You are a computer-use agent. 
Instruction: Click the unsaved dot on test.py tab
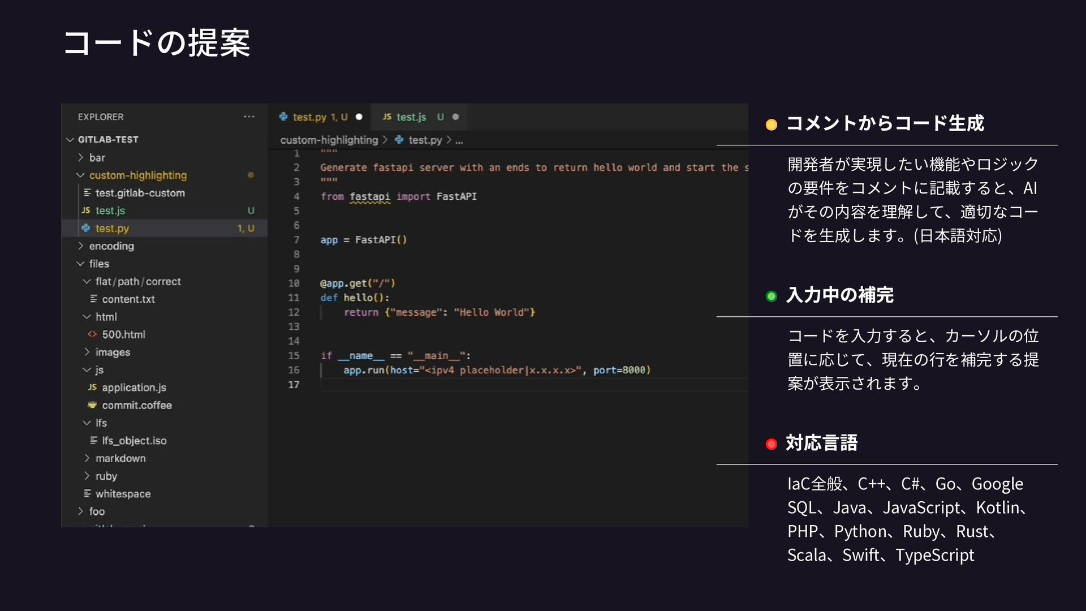tap(359, 117)
